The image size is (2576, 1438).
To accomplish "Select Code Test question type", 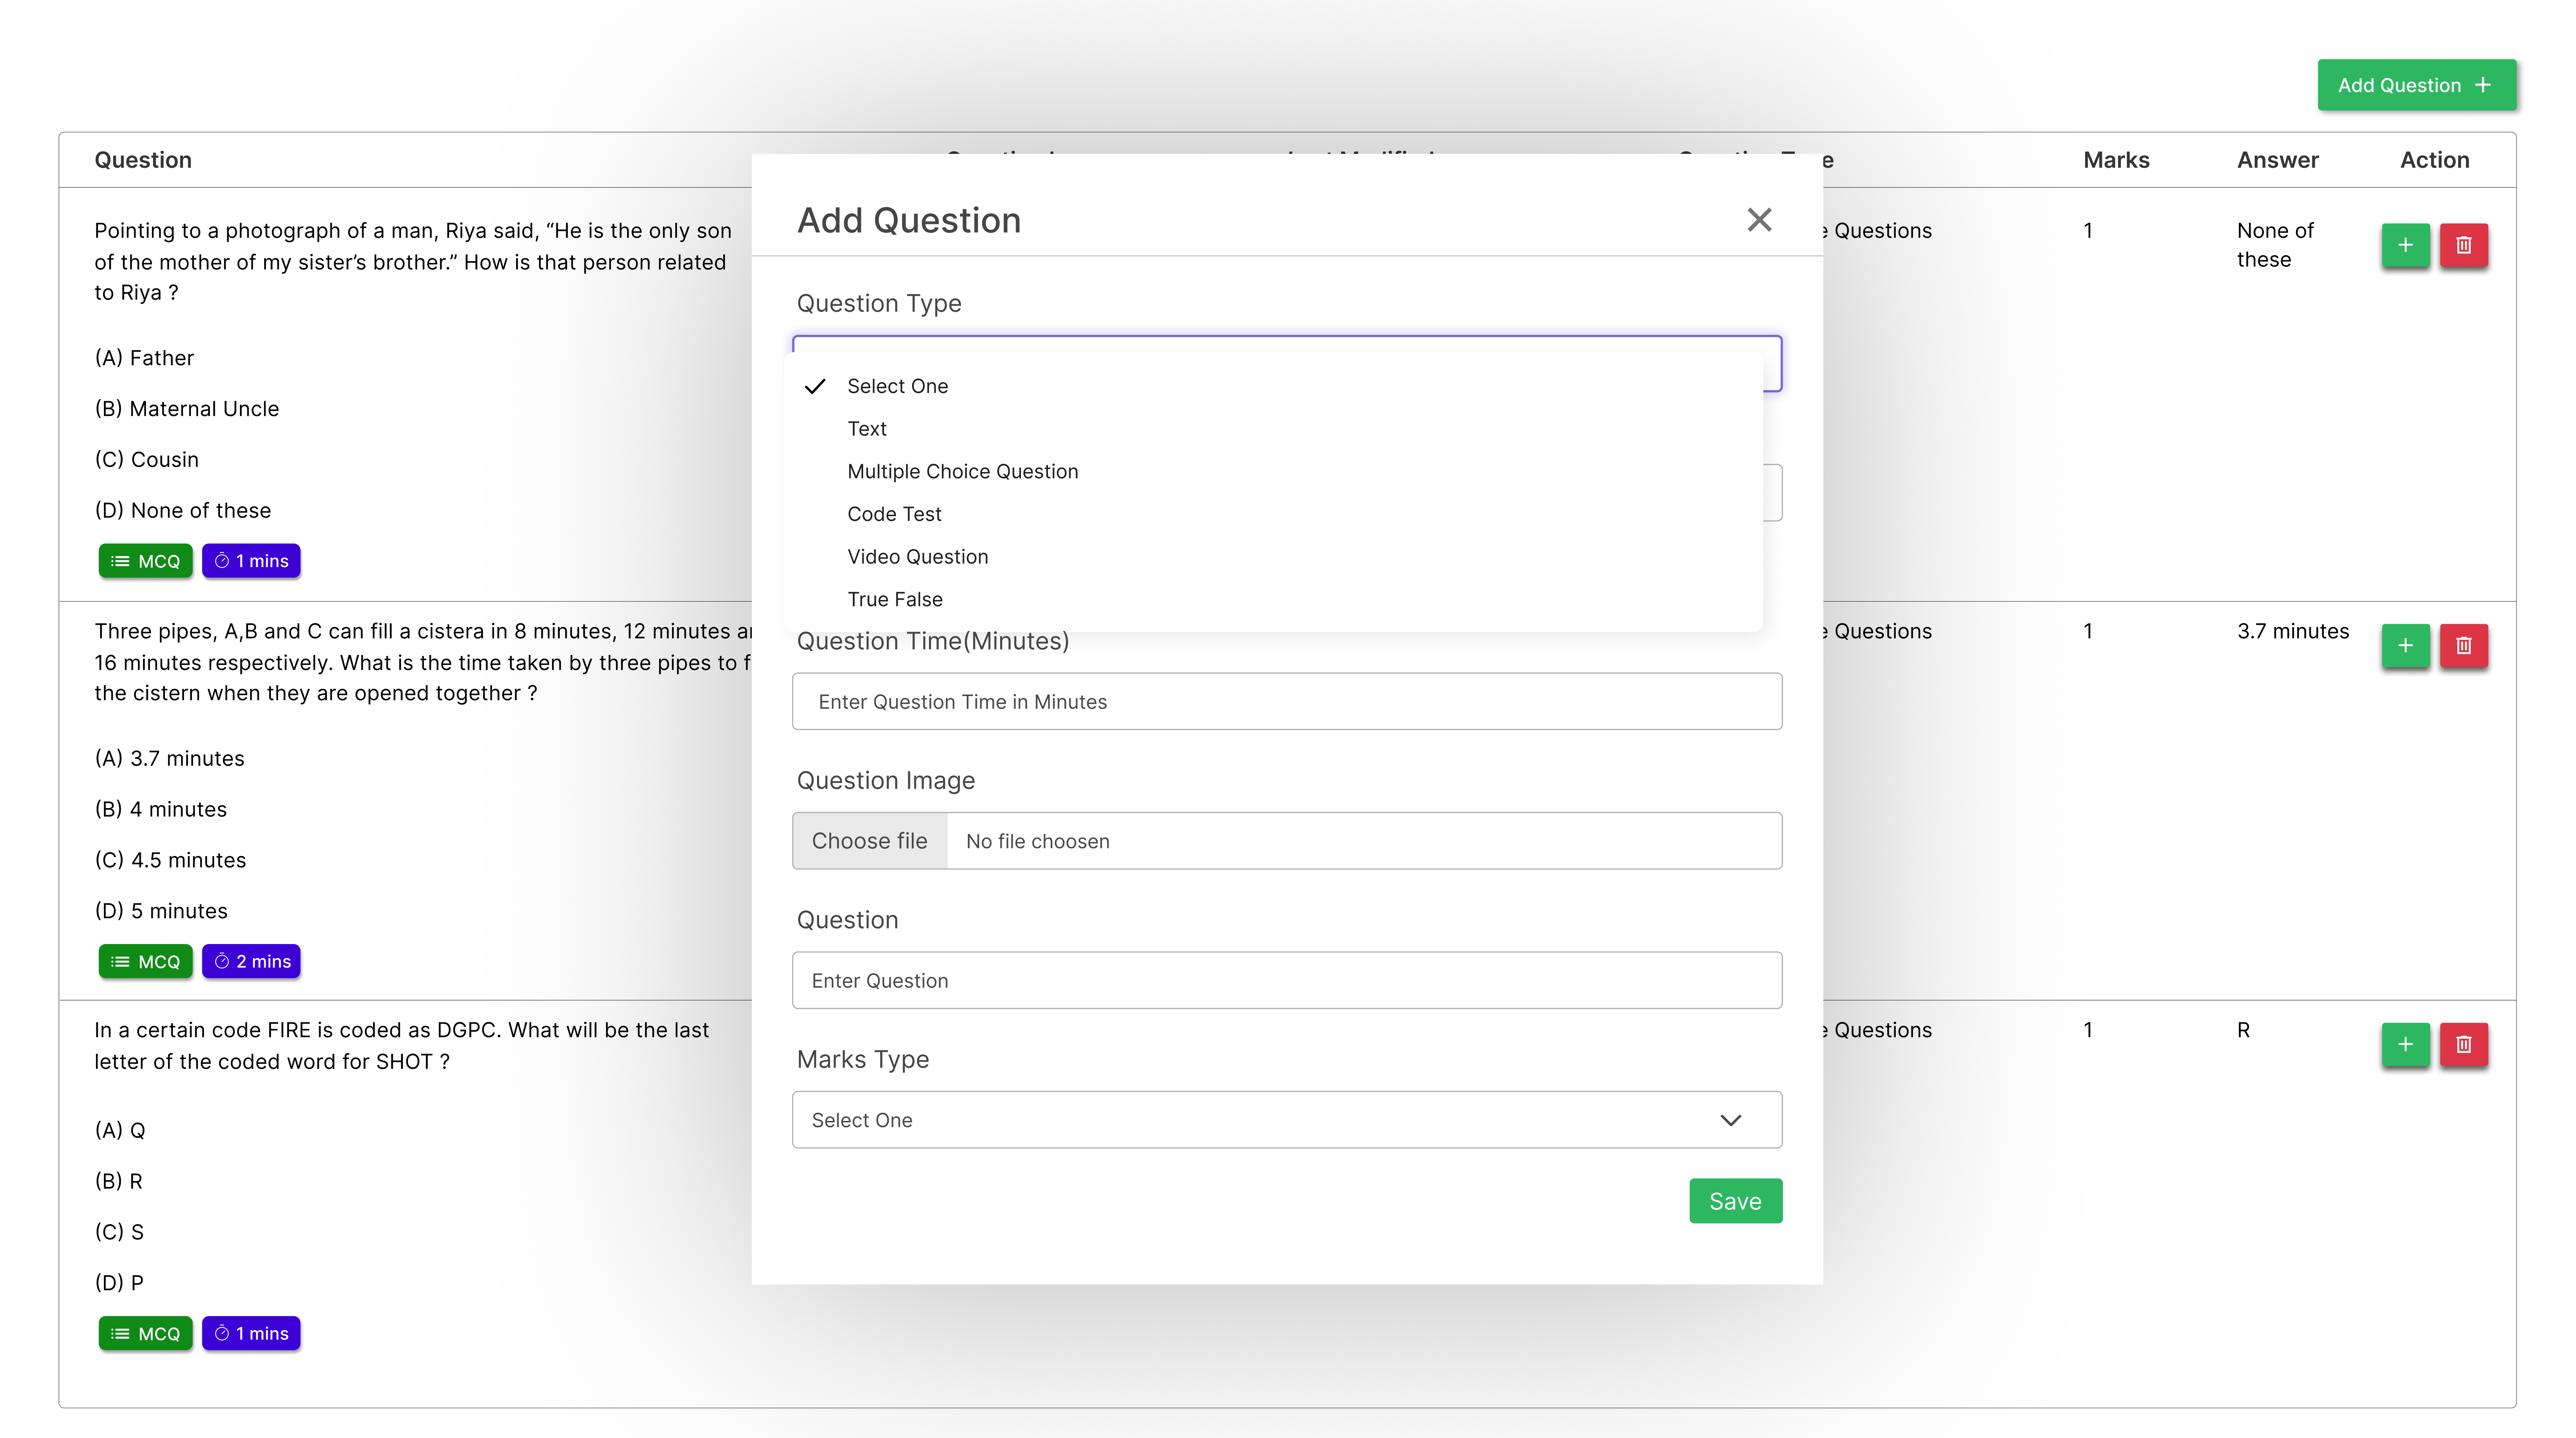I will (894, 514).
